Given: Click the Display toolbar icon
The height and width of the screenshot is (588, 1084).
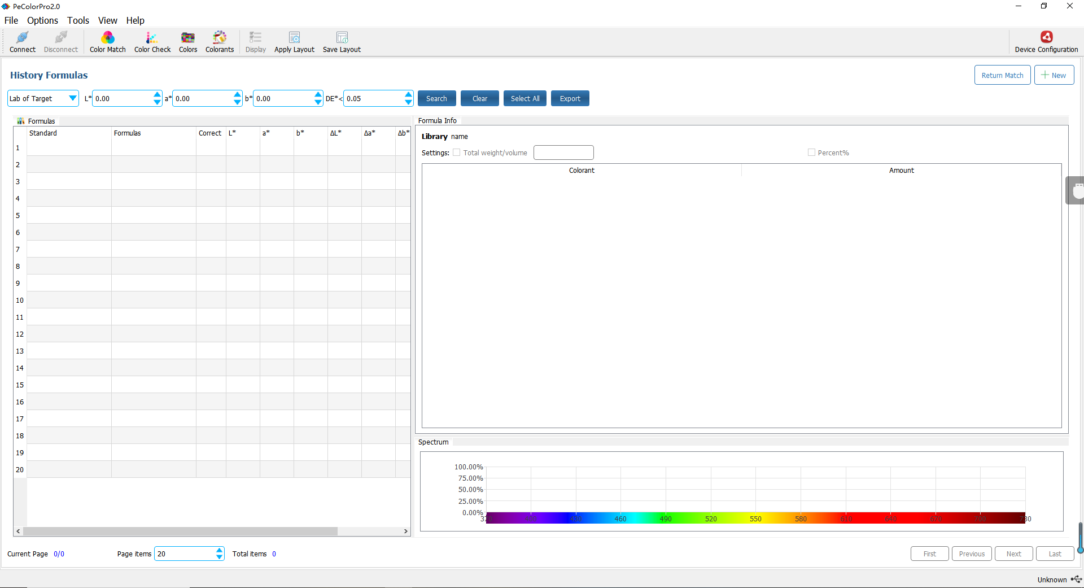Looking at the screenshot, I should coord(256,37).
